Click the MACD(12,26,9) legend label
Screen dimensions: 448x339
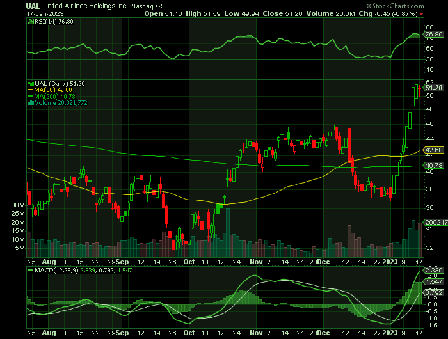(x=56, y=270)
